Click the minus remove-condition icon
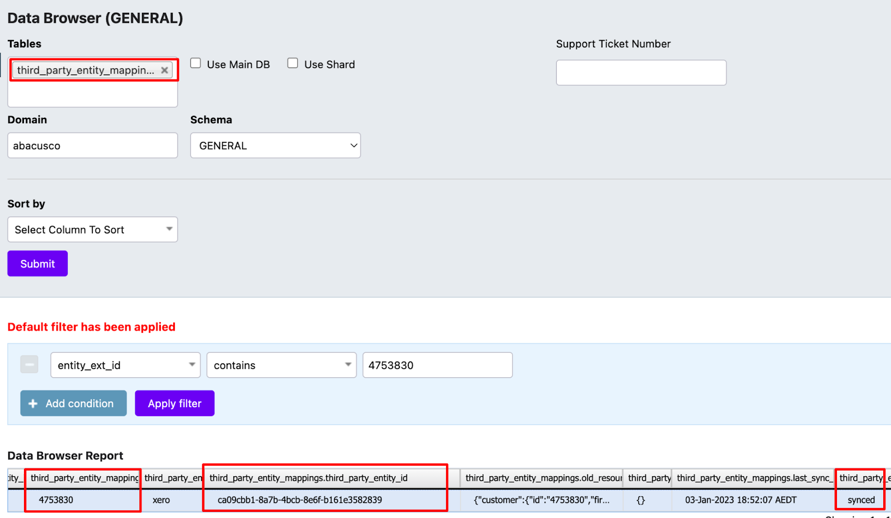This screenshot has height=518, width=891. tap(30, 365)
